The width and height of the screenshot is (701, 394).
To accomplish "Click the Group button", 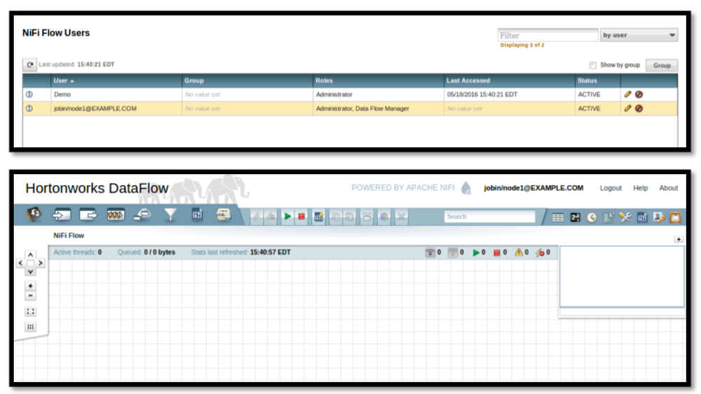I will [662, 65].
